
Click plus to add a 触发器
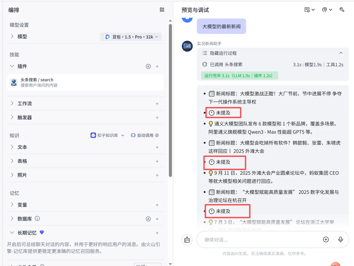(x=157, y=117)
